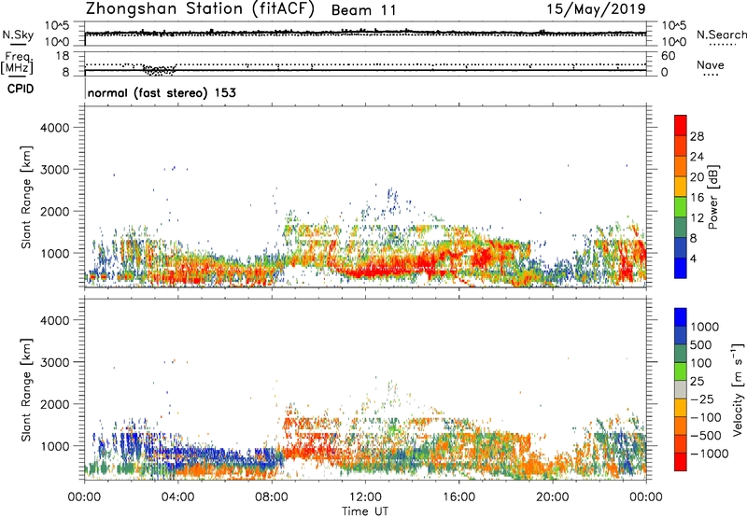The width and height of the screenshot is (747, 517).
Task: Click the Power [dB] colorbar label
Action: tap(713, 197)
